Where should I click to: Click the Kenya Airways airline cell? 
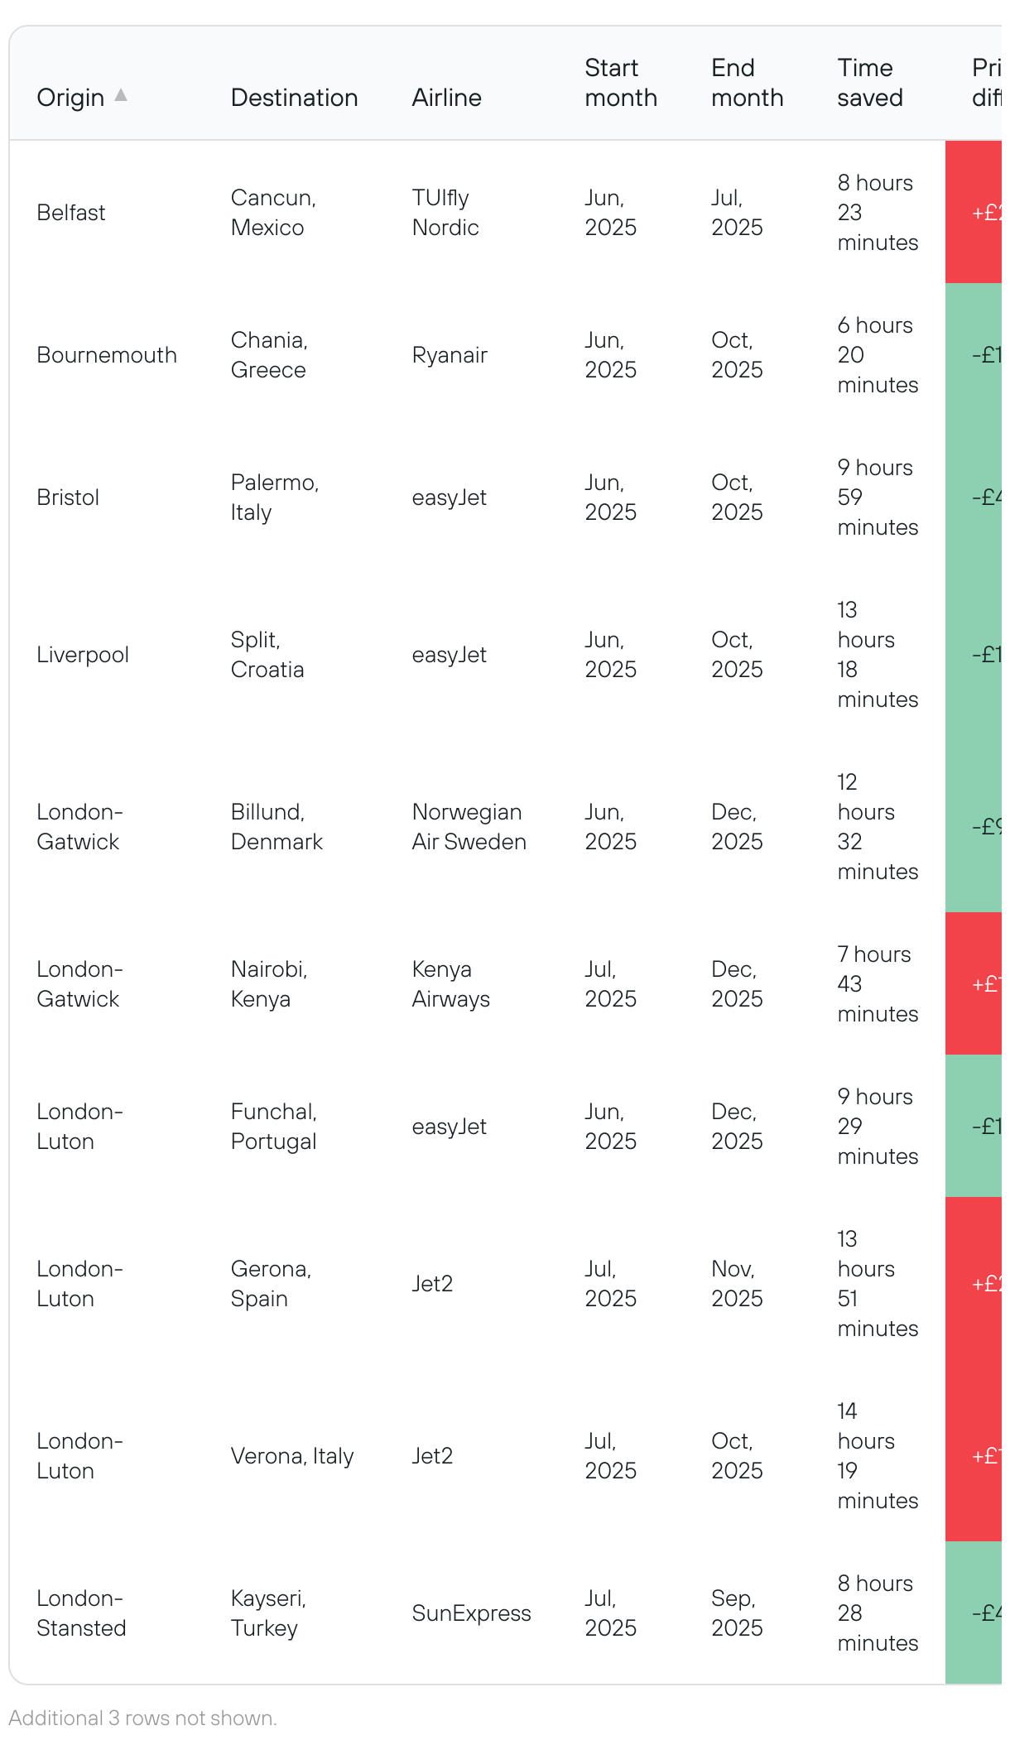click(451, 984)
